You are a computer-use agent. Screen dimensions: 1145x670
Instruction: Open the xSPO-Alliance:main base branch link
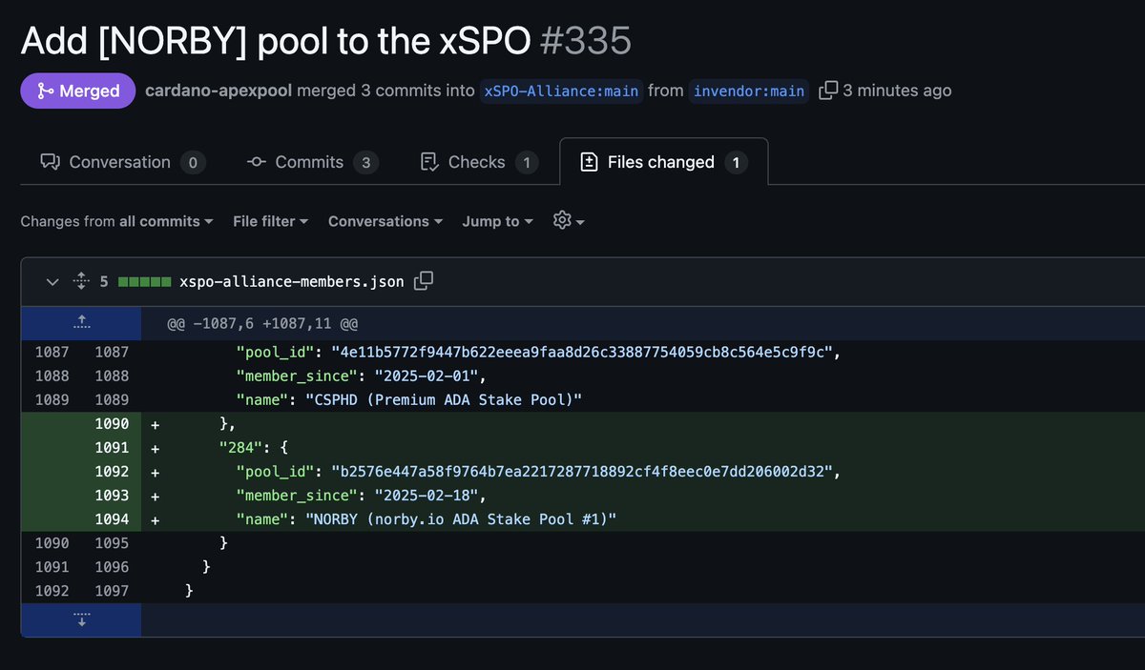point(561,91)
